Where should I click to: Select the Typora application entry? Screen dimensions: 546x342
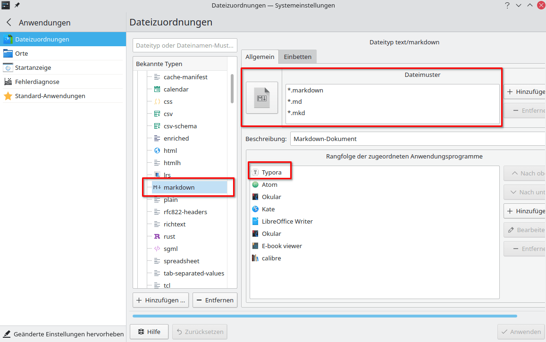(x=271, y=172)
